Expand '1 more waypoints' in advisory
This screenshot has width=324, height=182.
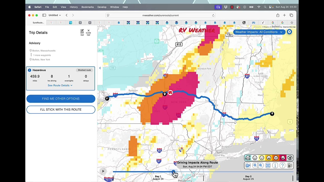[42, 55]
